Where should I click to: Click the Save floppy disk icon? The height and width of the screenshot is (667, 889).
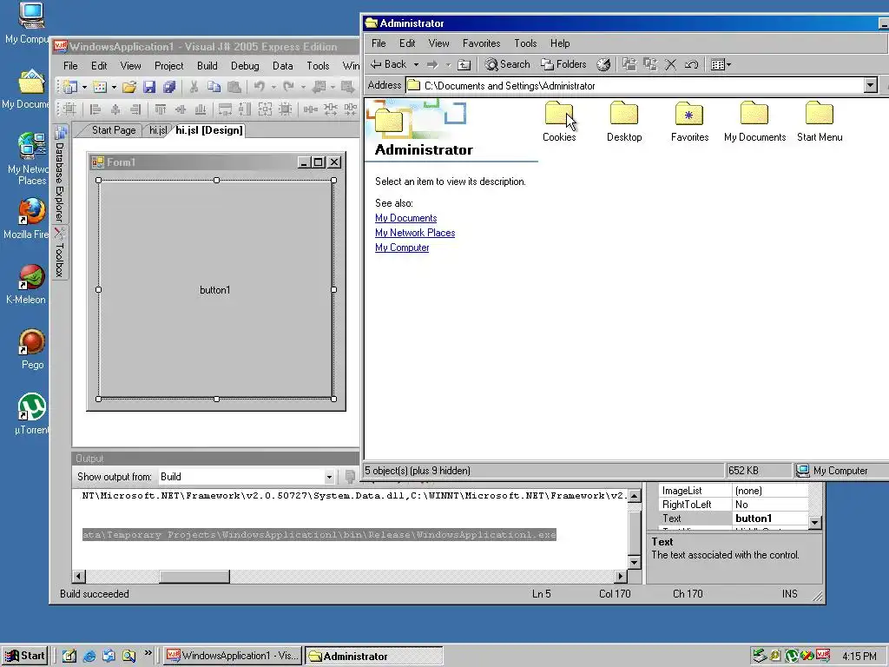(x=149, y=87)
